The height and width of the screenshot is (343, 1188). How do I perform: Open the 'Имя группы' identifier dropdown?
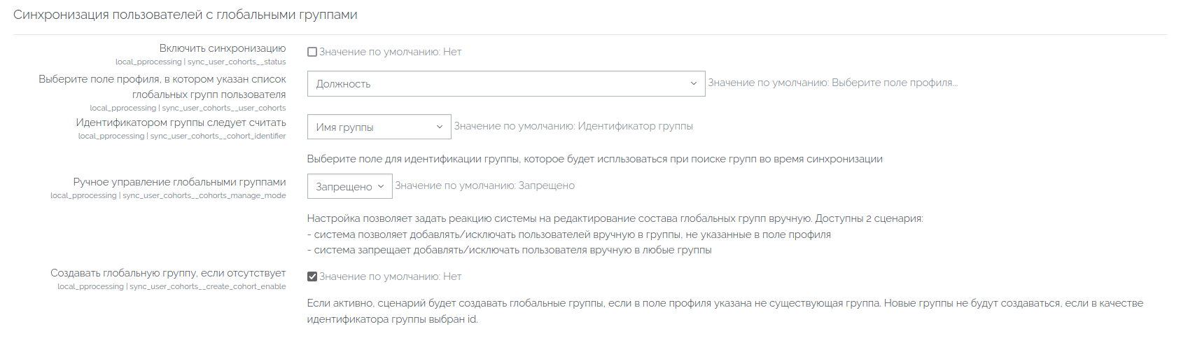coord(379,127)
